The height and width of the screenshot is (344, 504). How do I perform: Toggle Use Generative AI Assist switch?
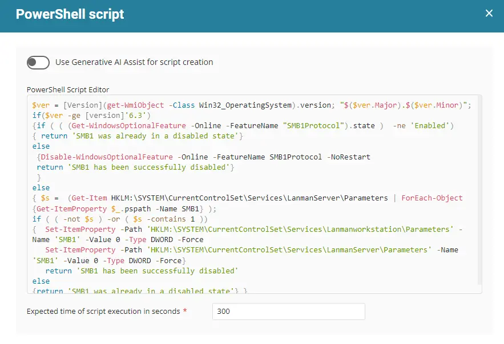click(38, 63)
